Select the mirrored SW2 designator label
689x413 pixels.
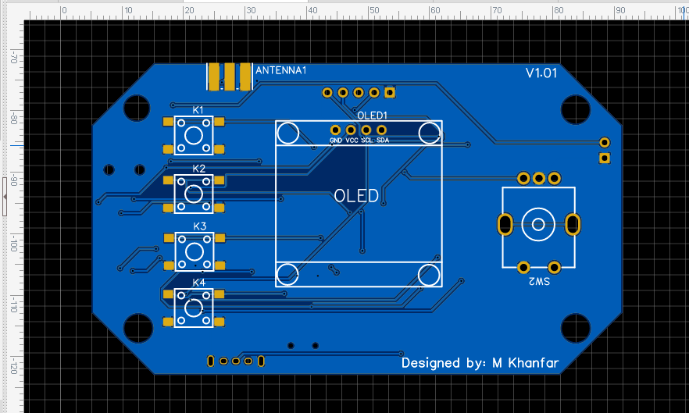pyautogui.click(x=539, y=281)
